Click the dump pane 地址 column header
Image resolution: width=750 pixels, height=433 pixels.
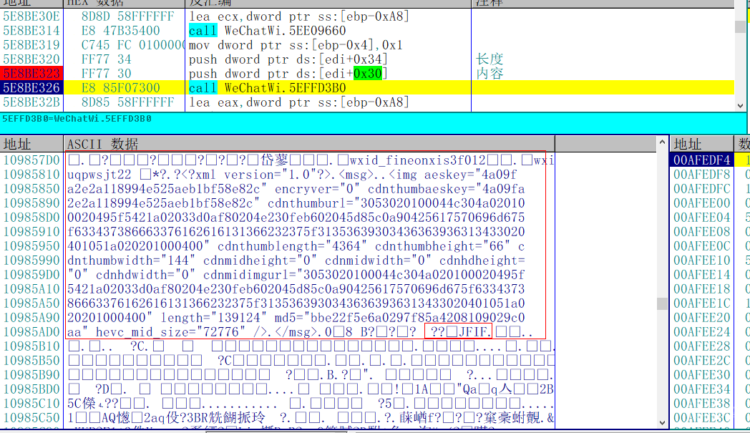pos(31,144)
